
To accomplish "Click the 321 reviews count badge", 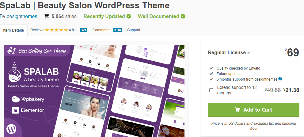I will click(84, 30).
